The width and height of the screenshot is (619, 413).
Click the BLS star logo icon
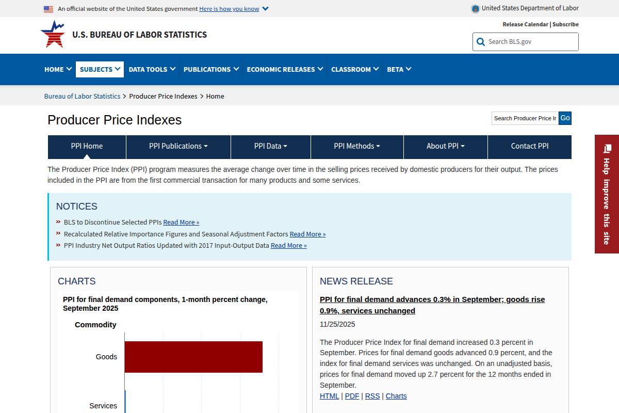[x=53, y=34]
